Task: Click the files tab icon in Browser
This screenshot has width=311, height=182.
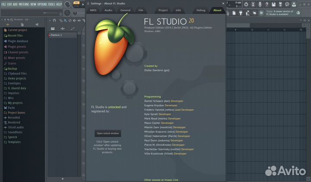Action: 22,25
